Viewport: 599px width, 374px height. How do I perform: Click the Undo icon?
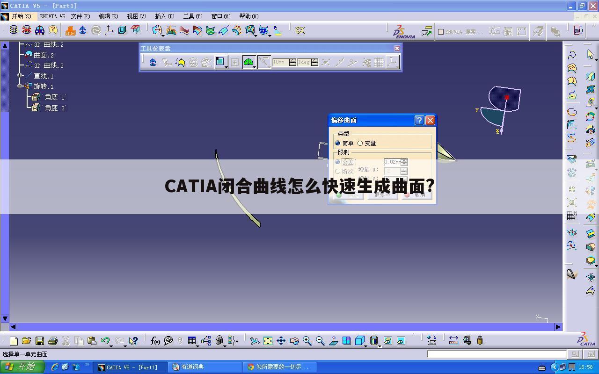click(x=105, y=341)
